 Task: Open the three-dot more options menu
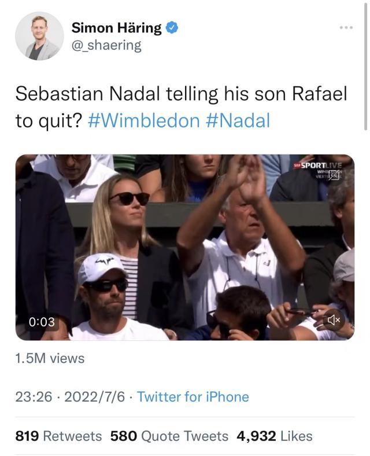pos(346,27)
